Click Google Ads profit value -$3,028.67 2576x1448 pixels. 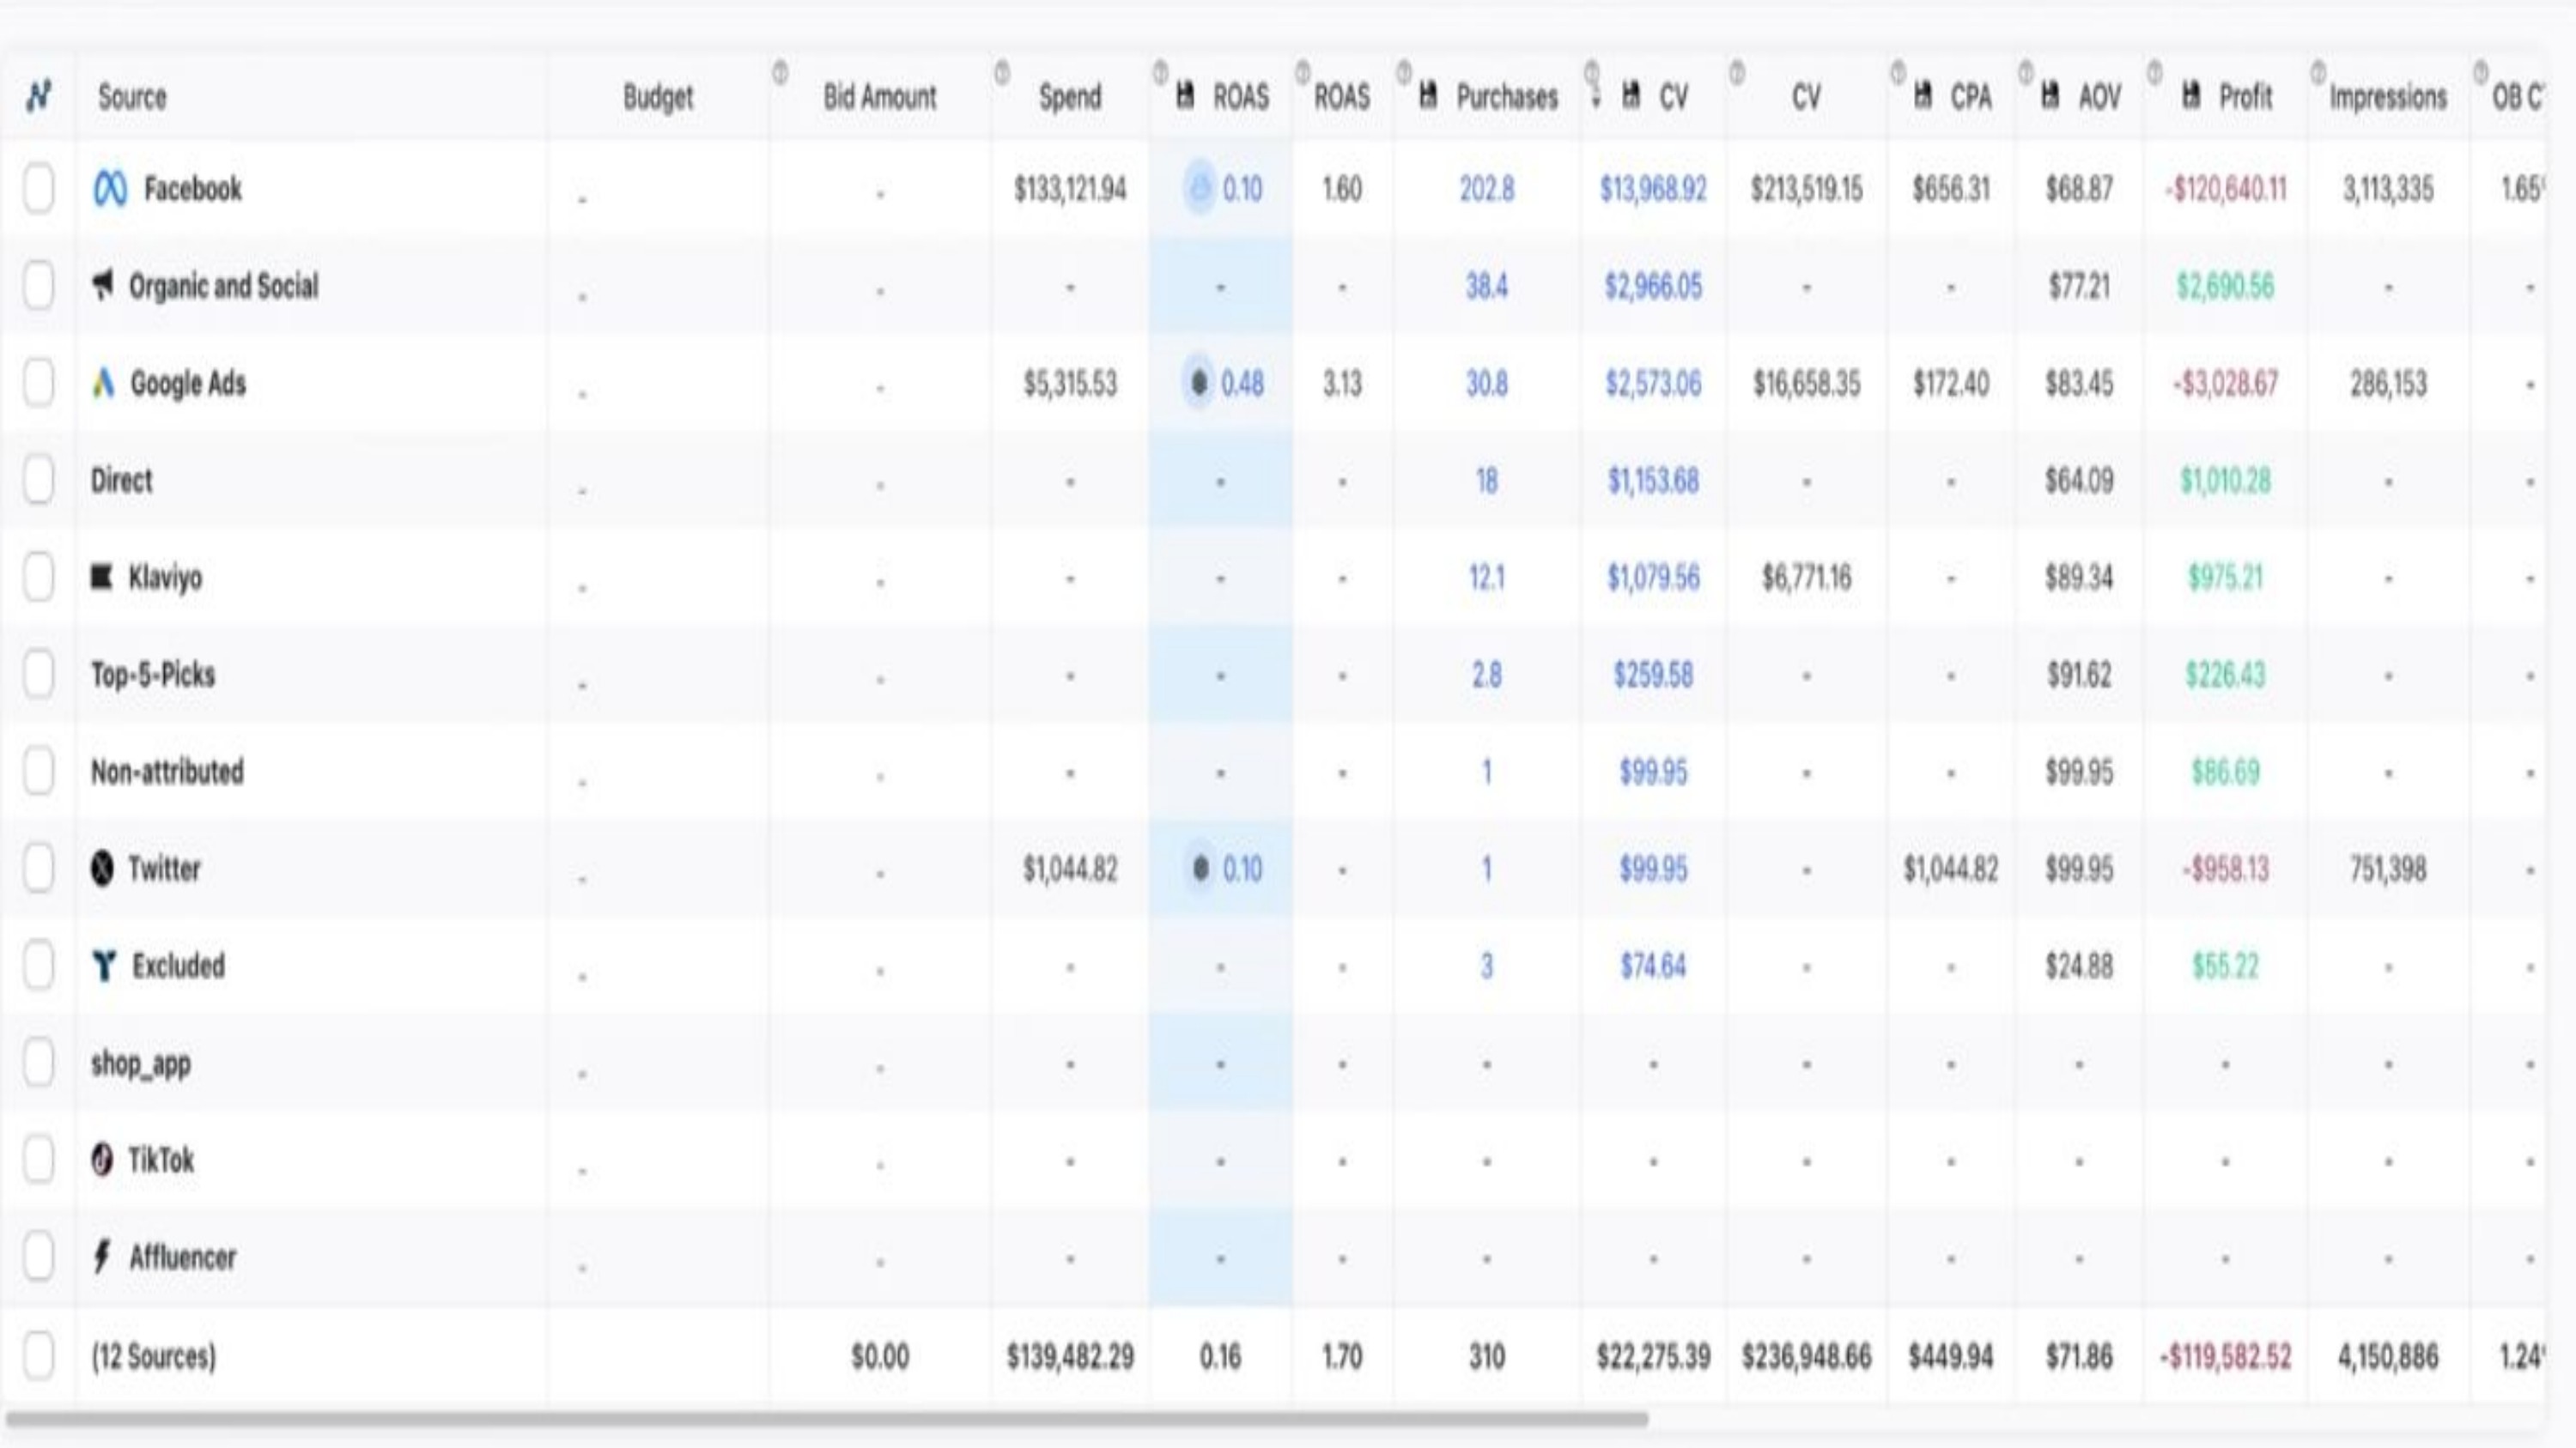point(2225,384)
